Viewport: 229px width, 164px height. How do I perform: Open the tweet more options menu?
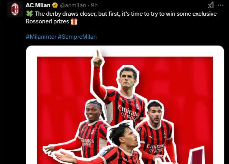click(221, 5)
